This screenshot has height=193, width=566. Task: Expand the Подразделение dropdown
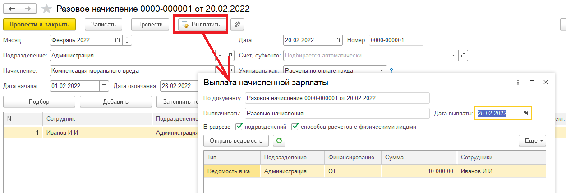pos(220,56)
